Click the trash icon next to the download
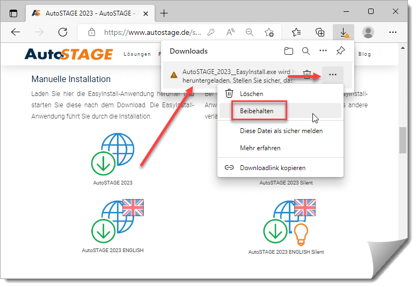The height and width of the screenshot is (287, 416). [x=306, y=75]
